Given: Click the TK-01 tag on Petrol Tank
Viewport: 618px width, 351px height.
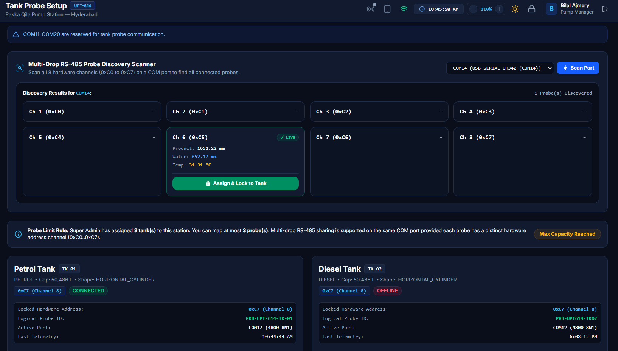Looking at the screenshot, I should tap(69, 269).
